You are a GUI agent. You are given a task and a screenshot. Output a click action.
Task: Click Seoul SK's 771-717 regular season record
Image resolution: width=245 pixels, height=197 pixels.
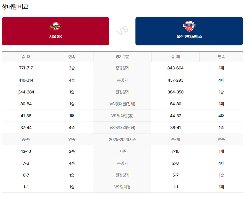(x=26, y=68)
